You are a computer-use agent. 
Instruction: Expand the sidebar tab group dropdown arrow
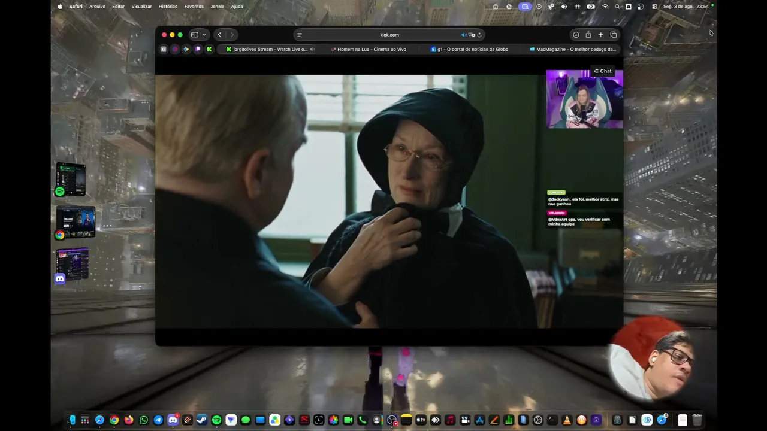point(204,35)
